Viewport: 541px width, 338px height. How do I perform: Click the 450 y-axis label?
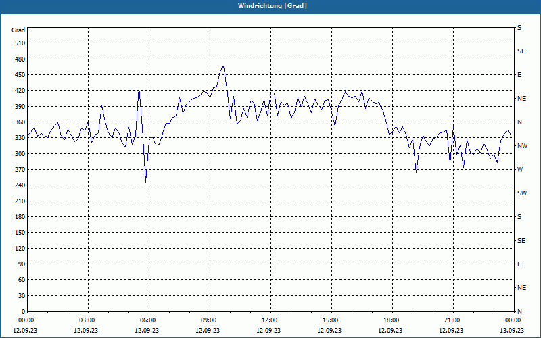tap(20, 75)
